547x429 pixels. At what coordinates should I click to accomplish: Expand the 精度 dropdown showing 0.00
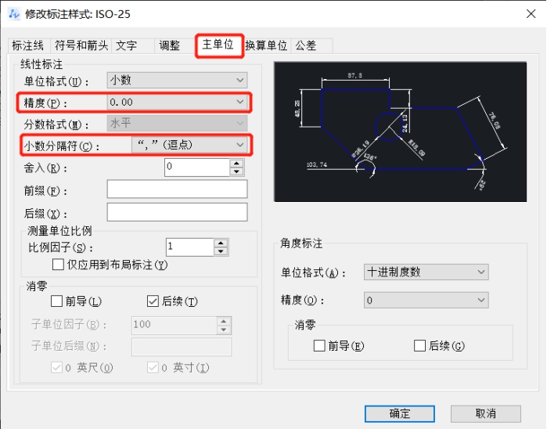pos(178,102)
